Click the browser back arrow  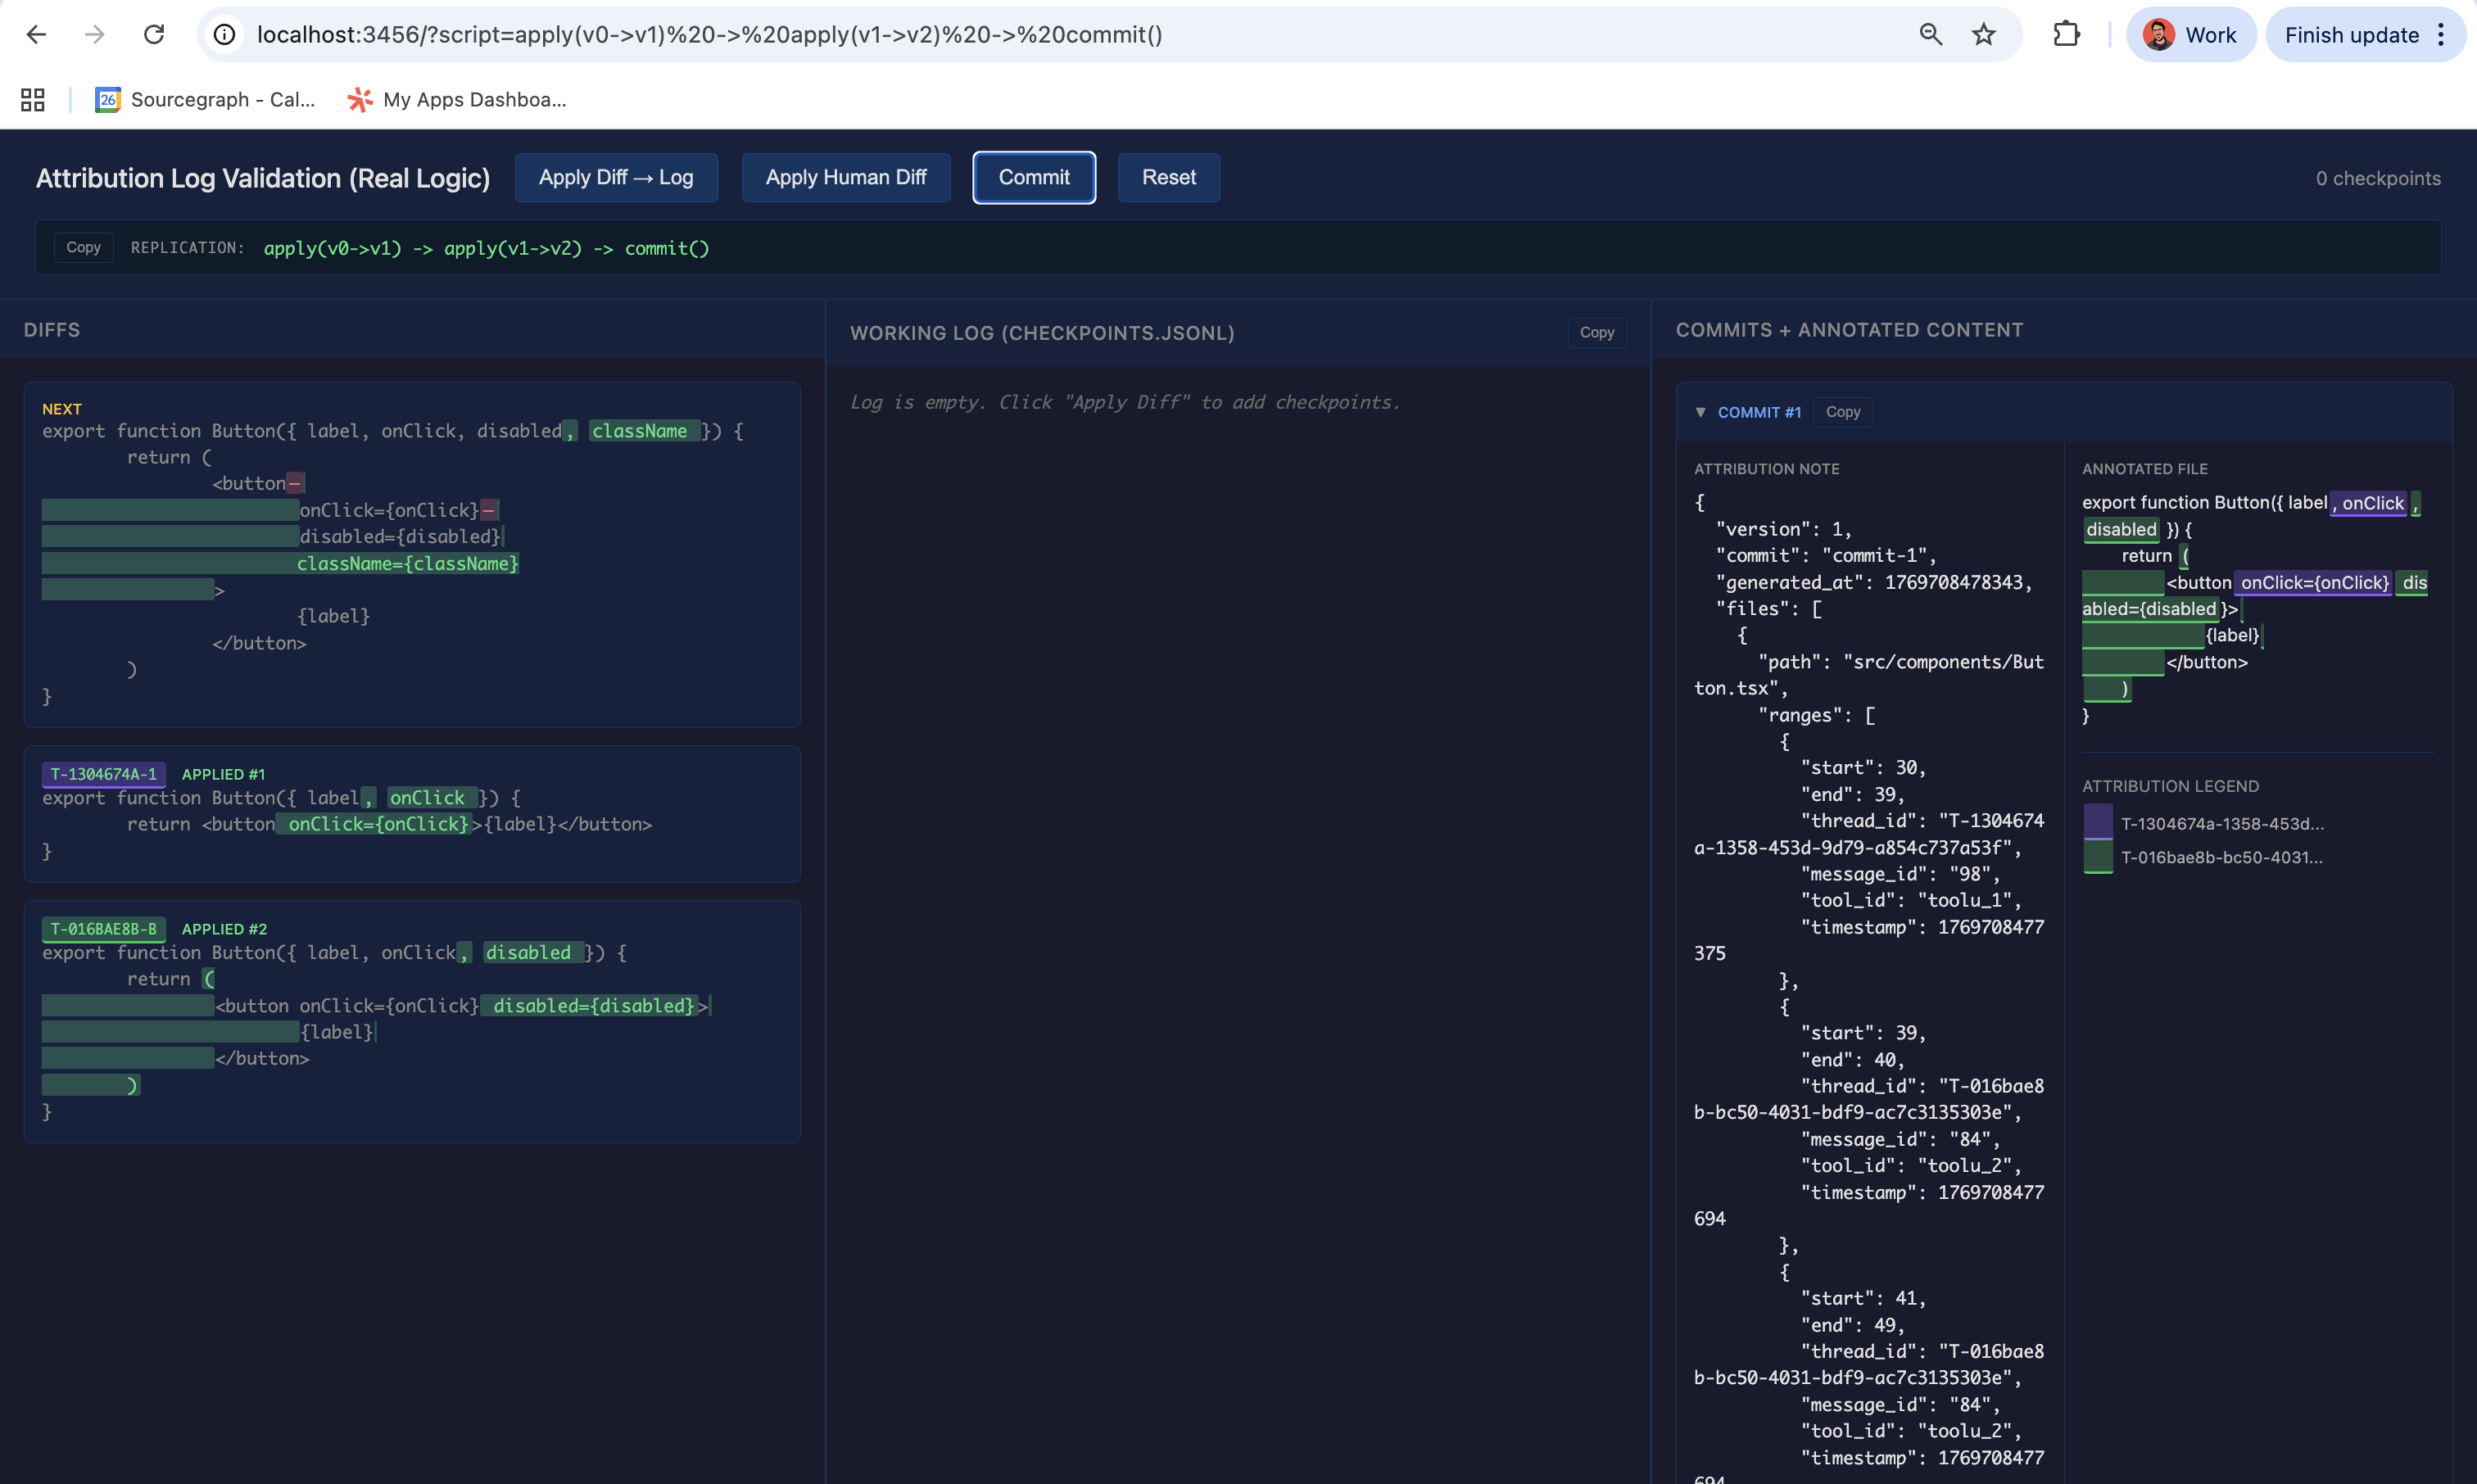tap(36, 34)
